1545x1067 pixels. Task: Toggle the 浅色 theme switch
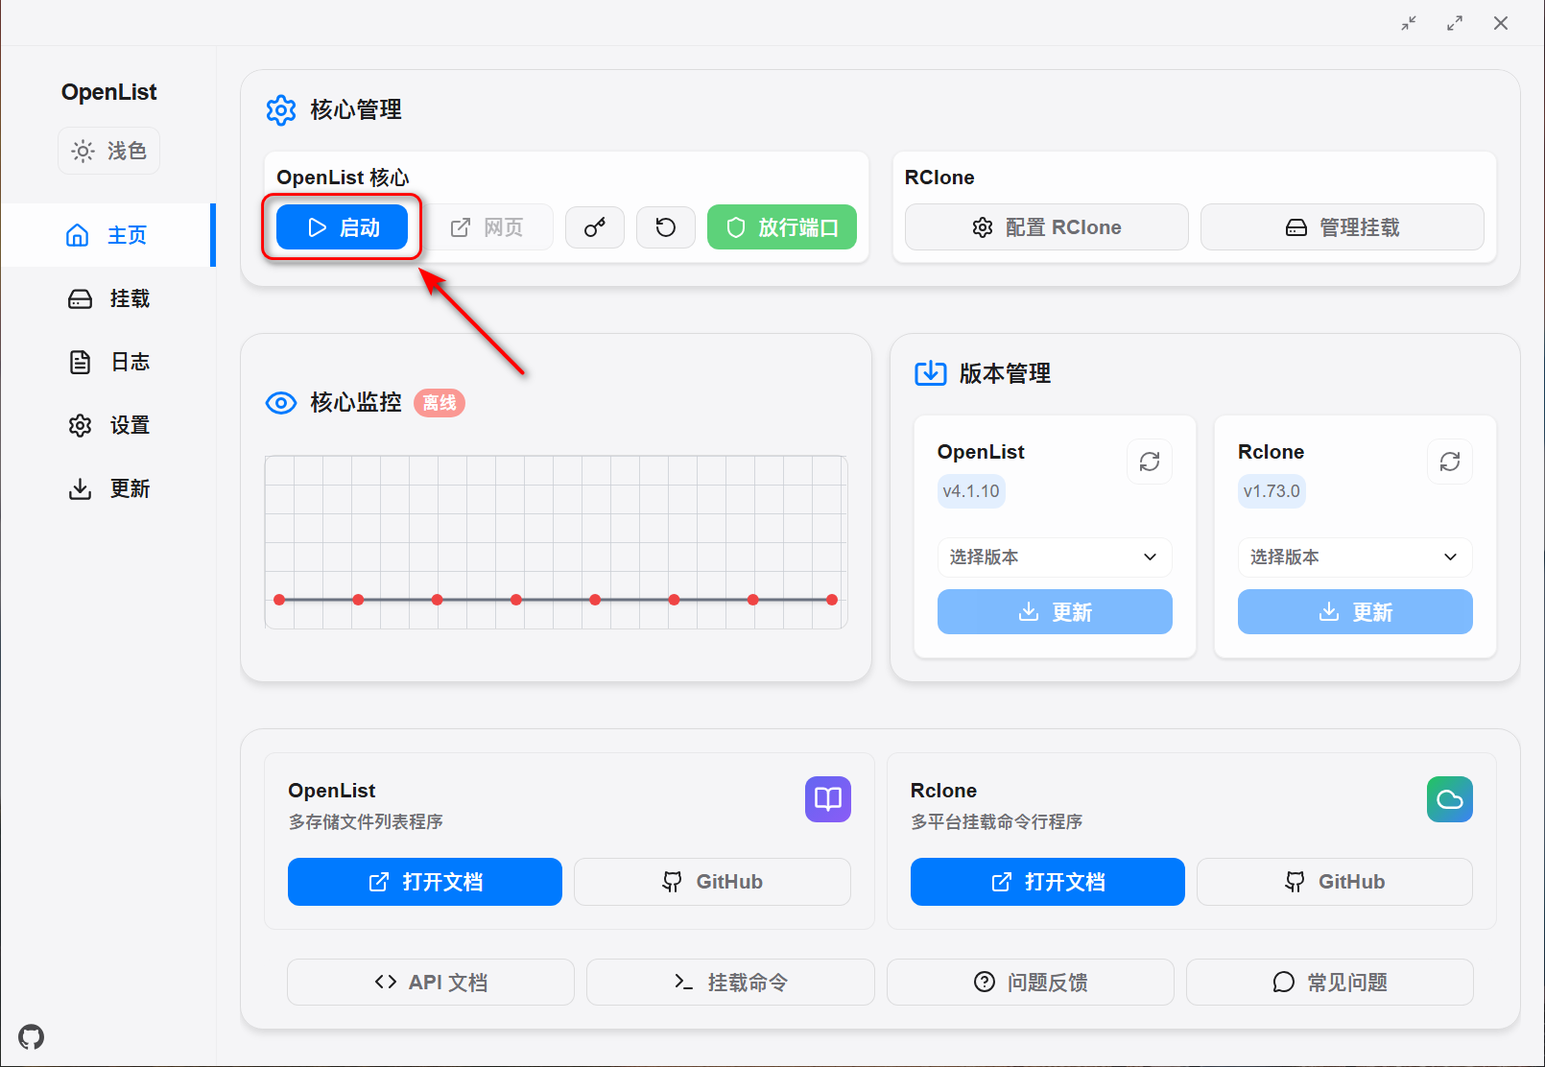click(x=108, y=151)
